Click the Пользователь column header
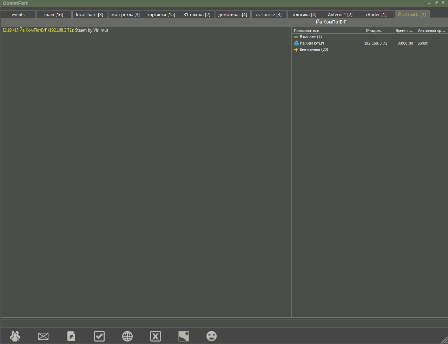Viewport: 448px width, 344px height. pyautogui.click(x=323, y=31)
